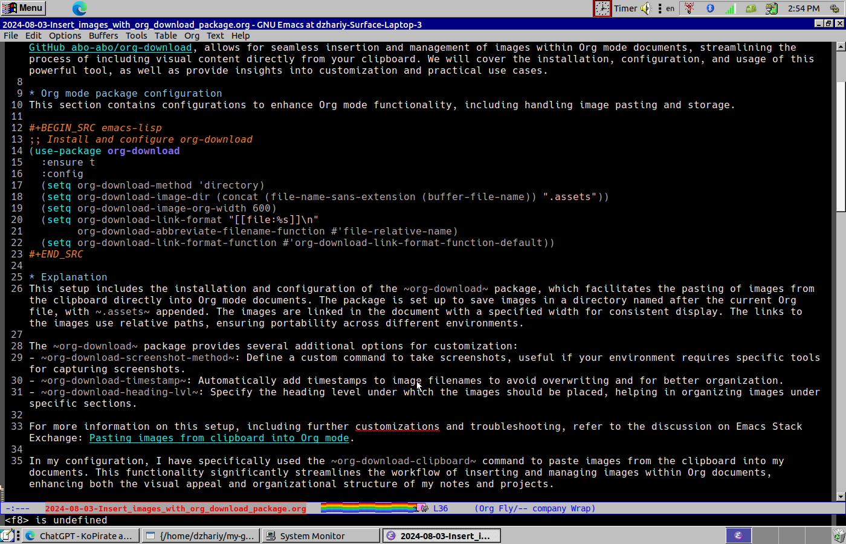This screenshot has width=846, height=544.
Task: Open the Buffers menu
Action: [103, 36]
